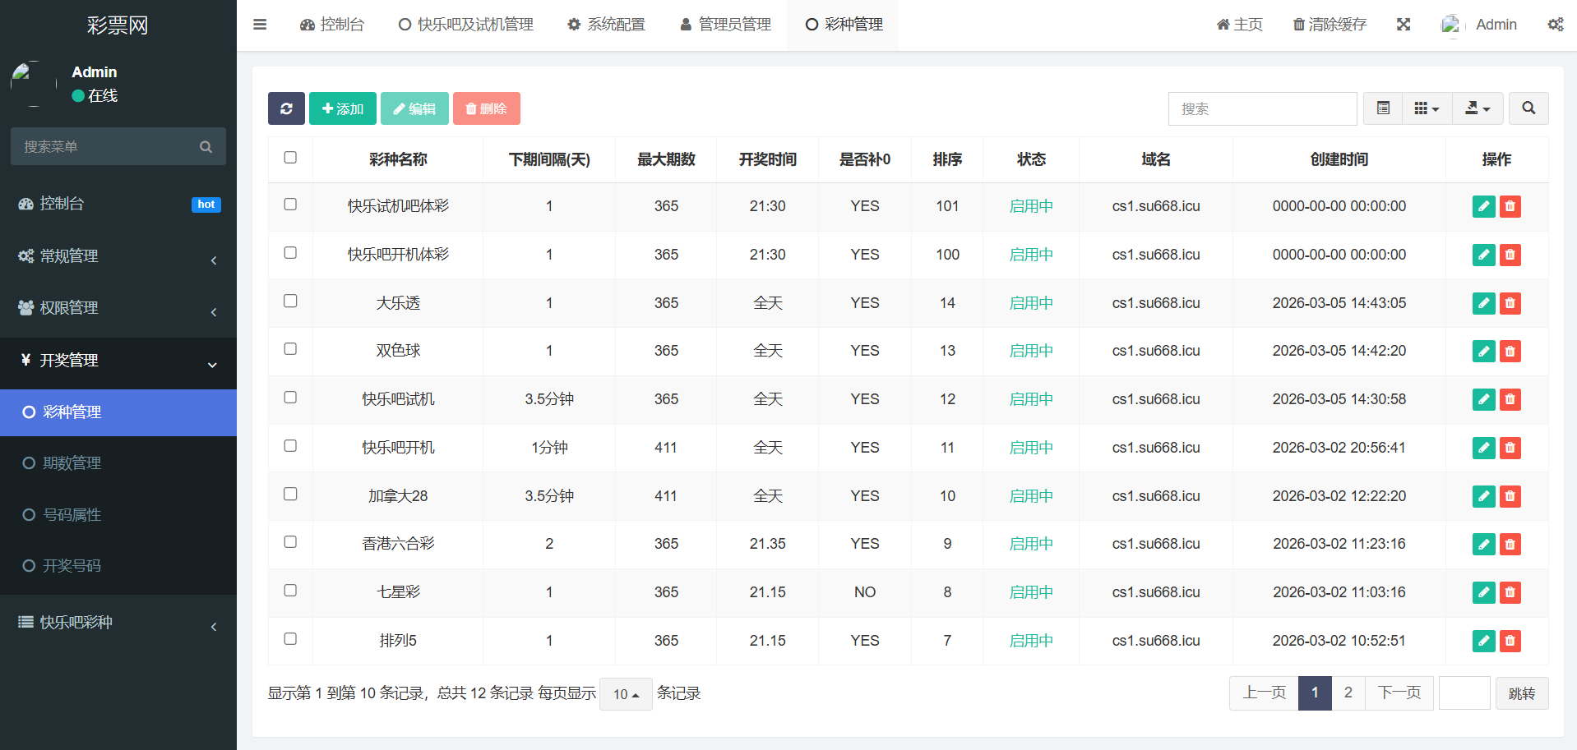The image size is (1577, 750).
Task: Click the fullscreen expand icon in header
Action: 1403,25
